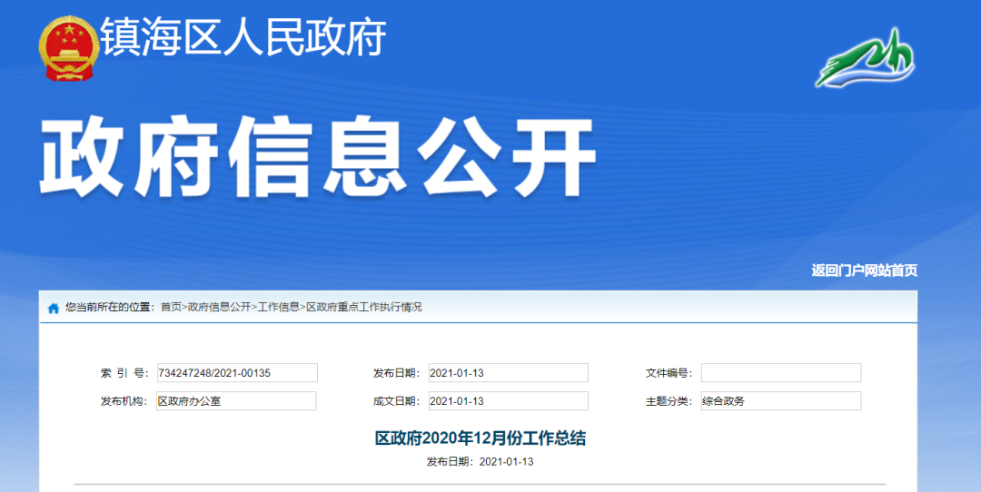
Task: Click the empty 文件编号 field
Action: click(x=780, y=373)
